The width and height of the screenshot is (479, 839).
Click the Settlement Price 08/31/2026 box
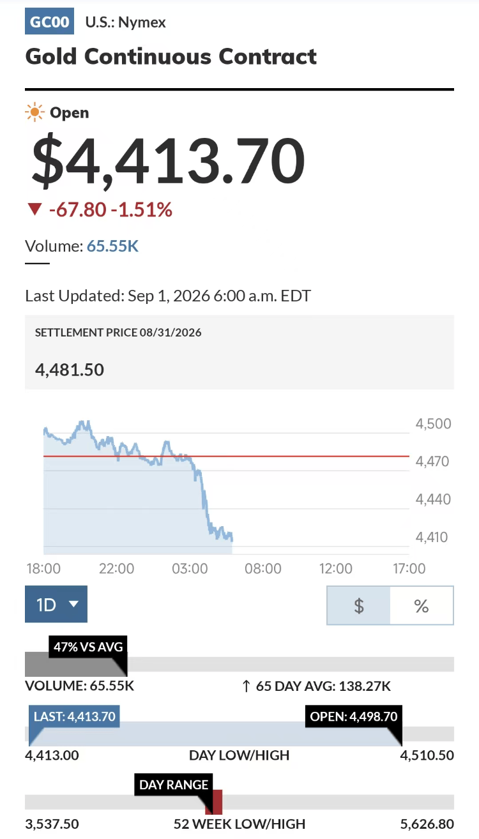click(240, 352)
